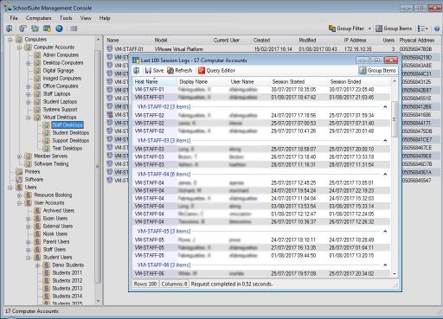
Task: Sort main list by IP Address column
Action: pyautogui.click(x=355, y=41)
